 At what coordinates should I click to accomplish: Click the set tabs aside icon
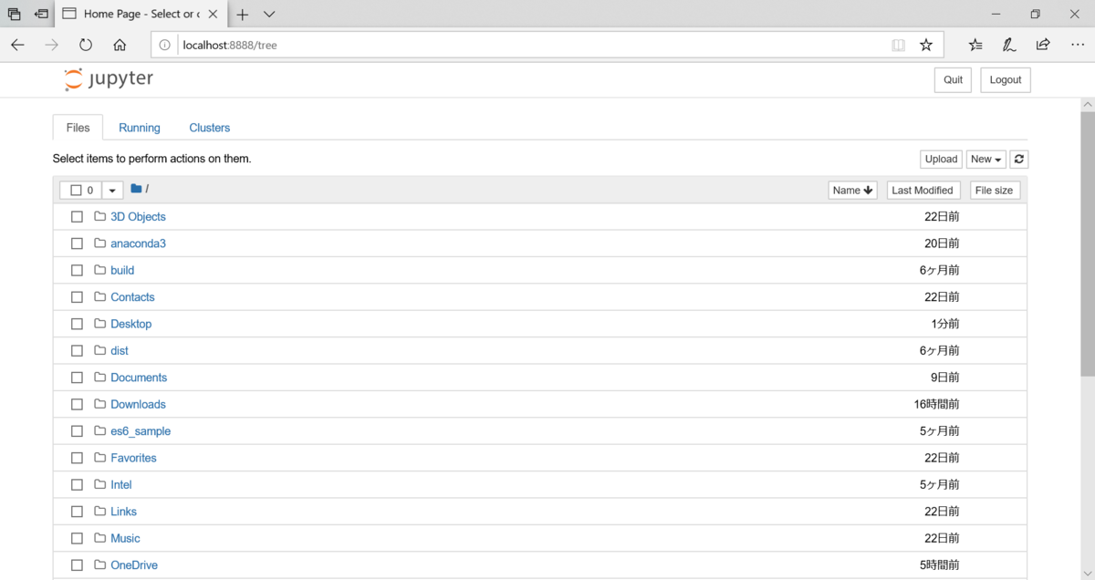pyautogui.click(x=42, y=14)
